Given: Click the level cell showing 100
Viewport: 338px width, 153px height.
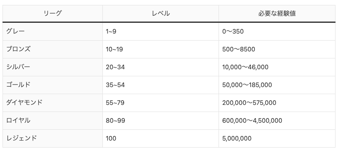Looking at the screenshot, I should click(x=161, y=138).
